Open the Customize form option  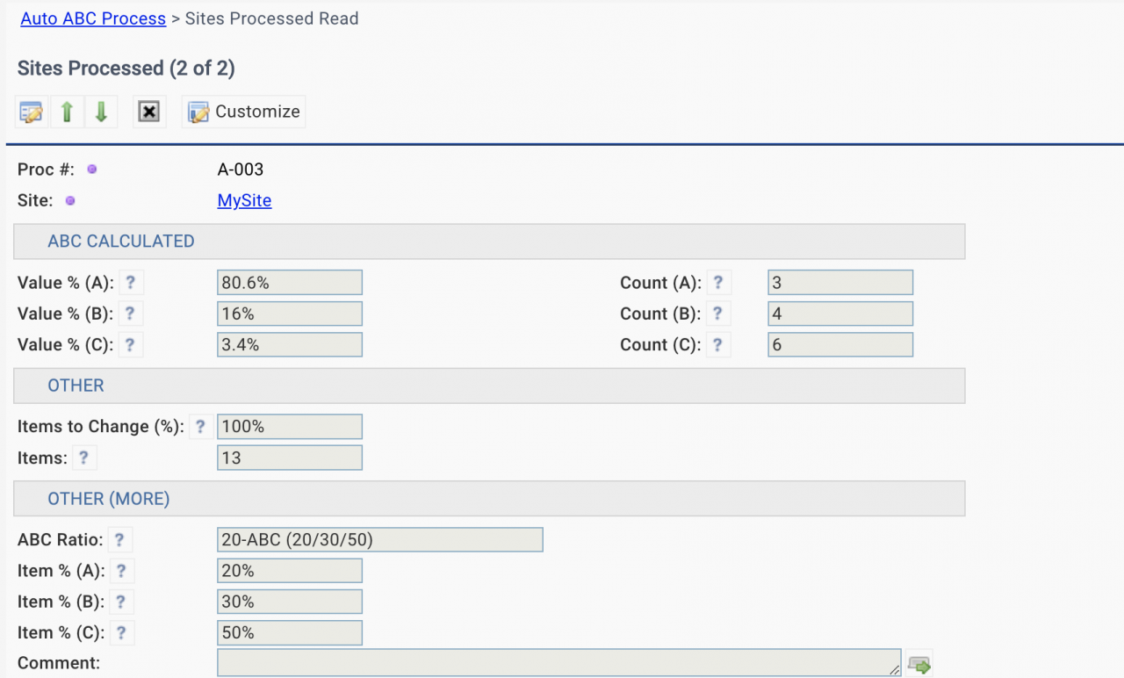(244, 112)
